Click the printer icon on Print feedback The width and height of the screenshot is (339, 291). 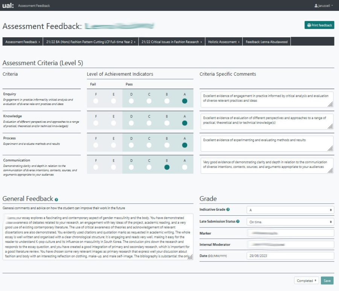tap(309, 25)
